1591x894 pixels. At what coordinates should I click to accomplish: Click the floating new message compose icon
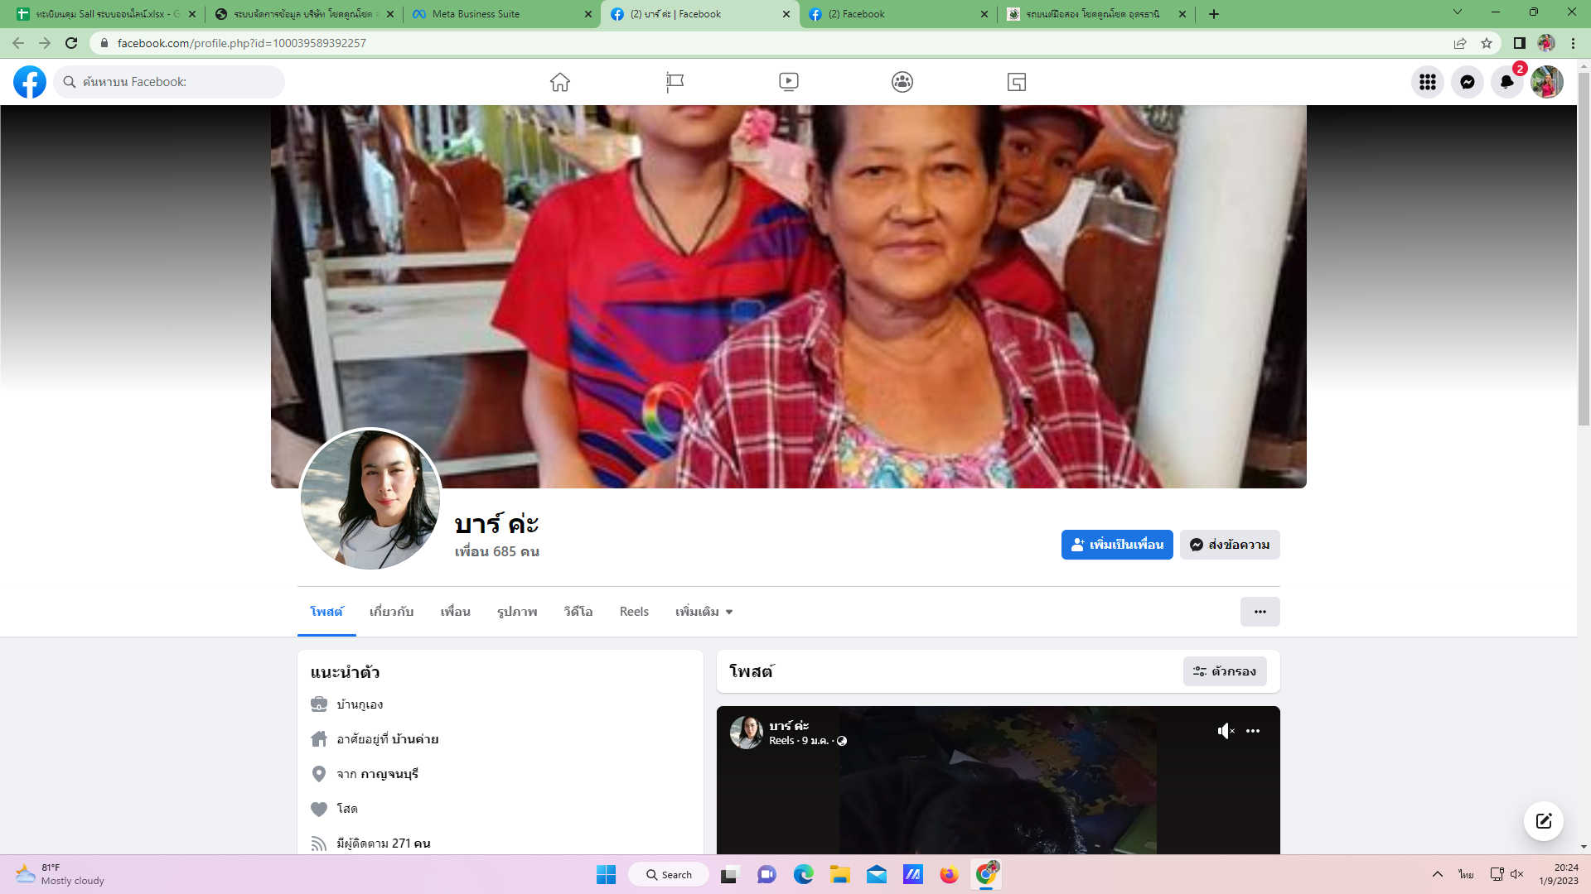(x=1543, y=820)
